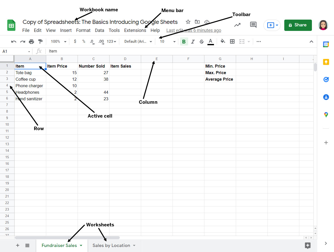This screenshot has width=334, height=252.
Task: Switch to the Sales by Location tab
Action: [111, 245]
